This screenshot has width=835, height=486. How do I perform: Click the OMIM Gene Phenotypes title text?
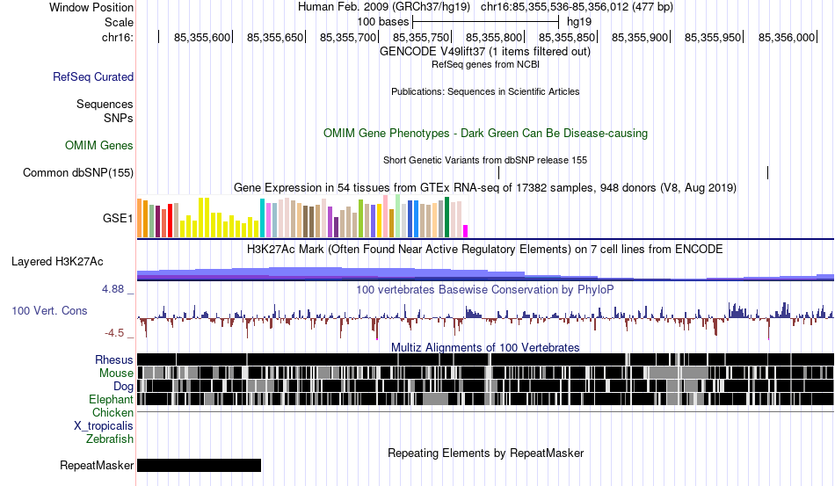click(485, 133)
